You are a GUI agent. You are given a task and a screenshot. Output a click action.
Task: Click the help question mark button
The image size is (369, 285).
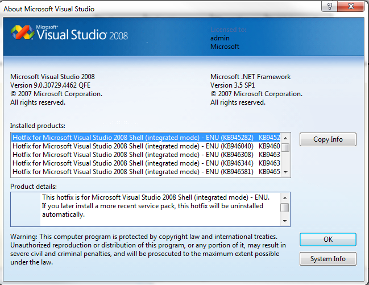coord(329,6)
